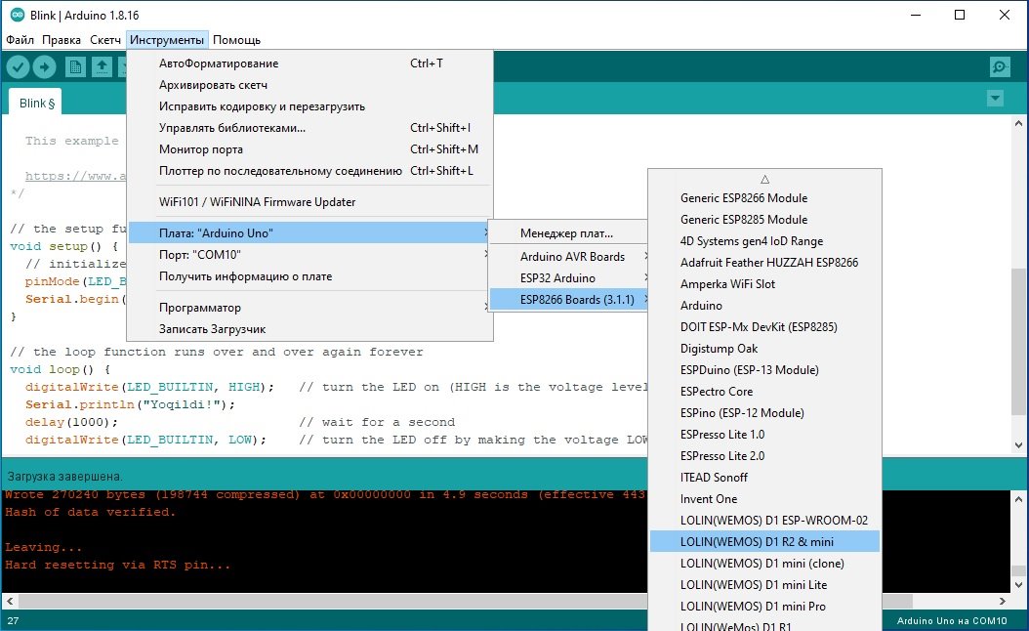Click the Arduino logo in title bar
This screenshot has height=631, width=1029.
[18, 16]
